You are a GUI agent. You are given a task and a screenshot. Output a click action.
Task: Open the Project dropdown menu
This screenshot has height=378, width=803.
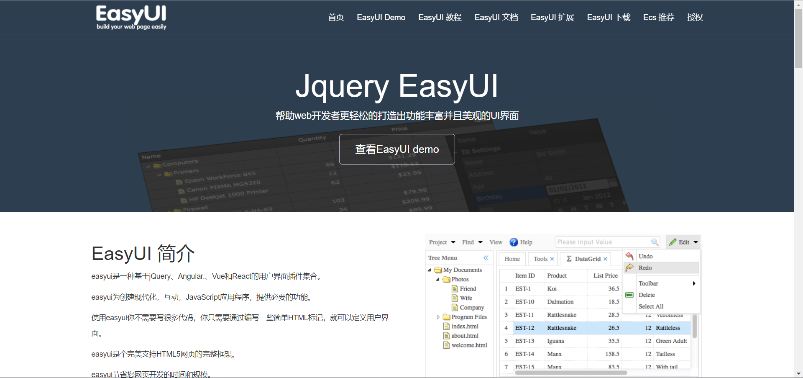click(x=442, y=242)
